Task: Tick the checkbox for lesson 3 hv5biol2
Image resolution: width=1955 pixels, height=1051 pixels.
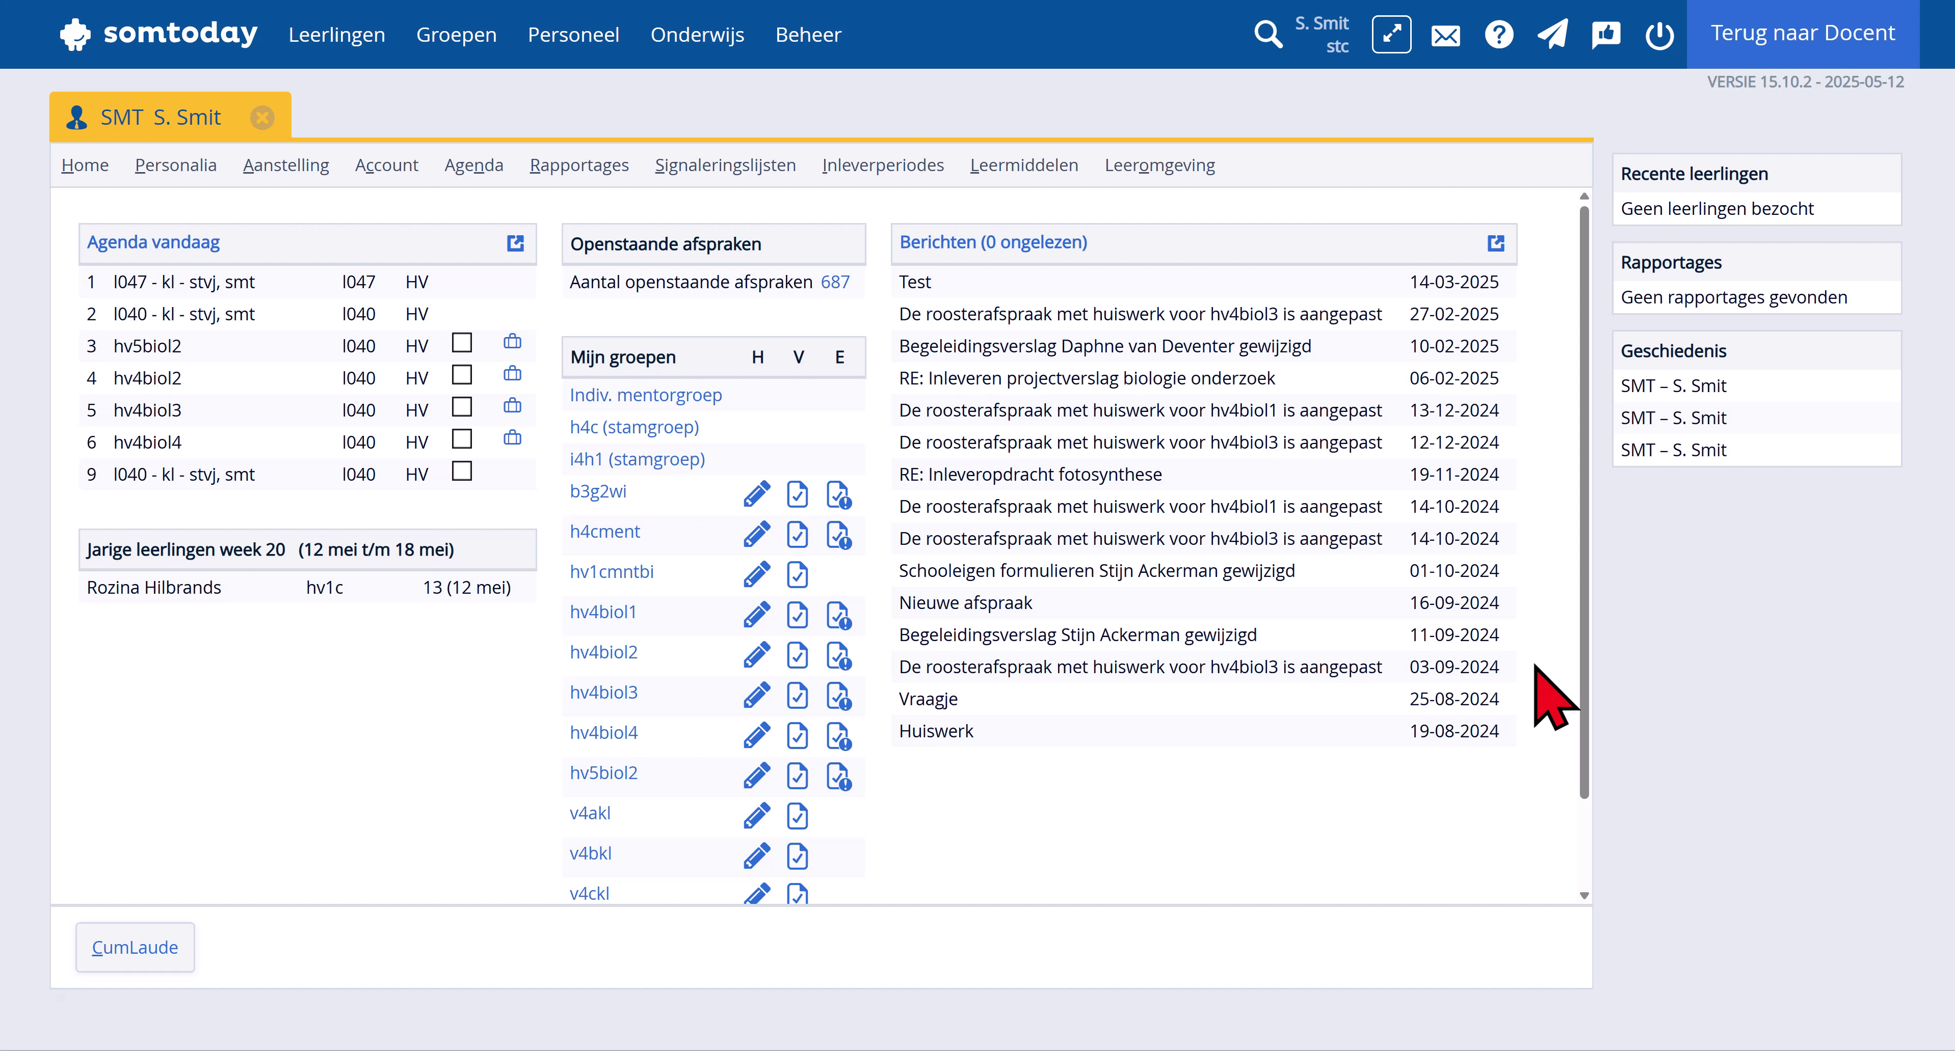Action: (x=461, y=343)
